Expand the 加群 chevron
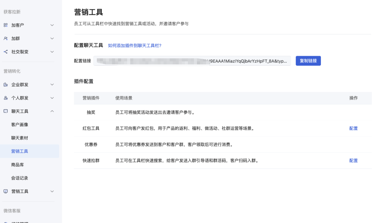 52,38
